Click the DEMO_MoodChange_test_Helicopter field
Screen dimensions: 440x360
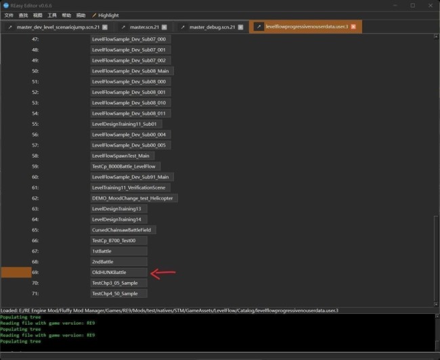(134, 198)
